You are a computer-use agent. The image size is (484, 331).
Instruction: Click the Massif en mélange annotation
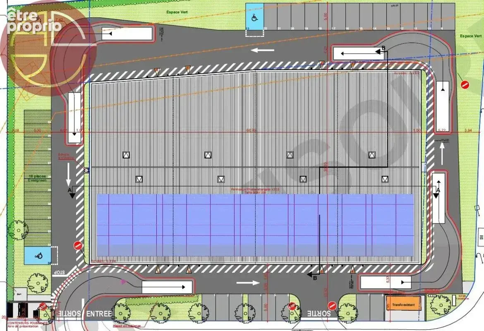(x=127, y=326)
